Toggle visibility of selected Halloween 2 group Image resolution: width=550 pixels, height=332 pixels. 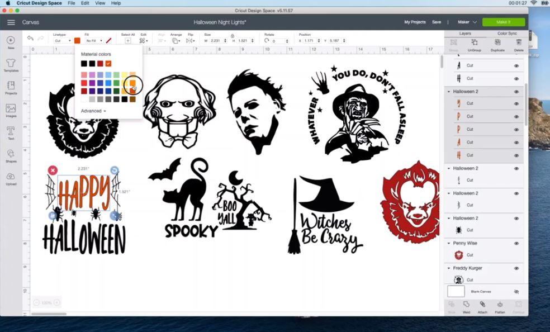[516, 92]
